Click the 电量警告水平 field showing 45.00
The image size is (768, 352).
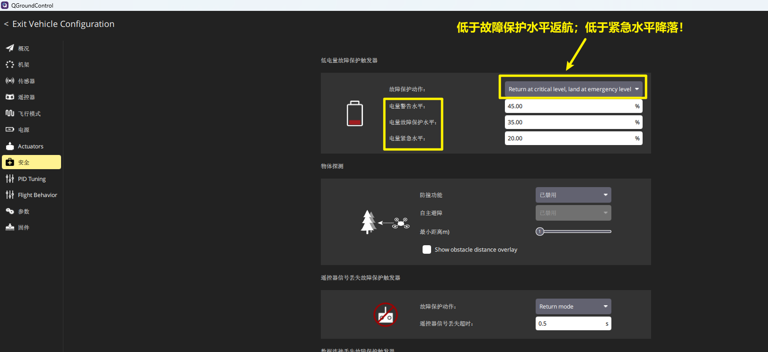[x=574, y=106]
